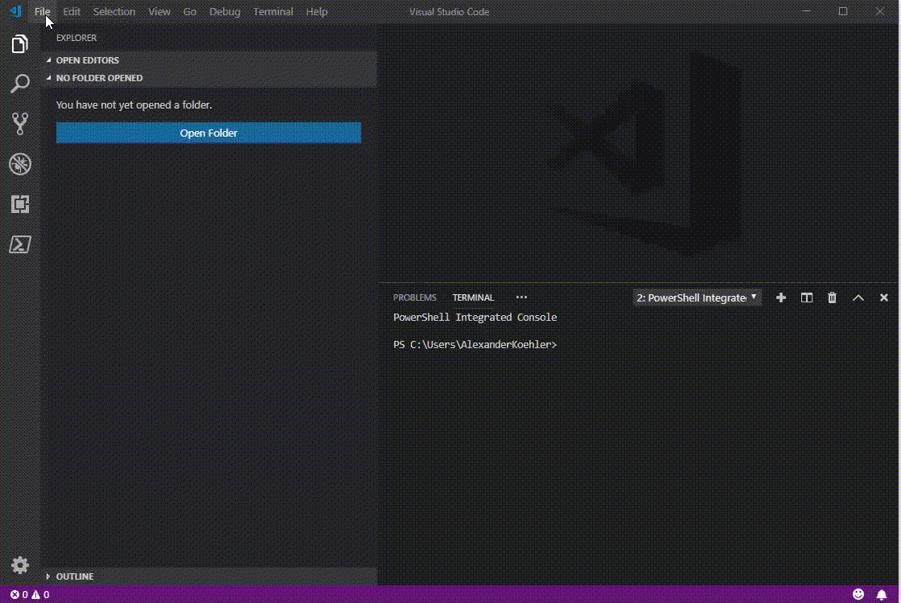
Task: Select the Terminal panel tab
Action: click(x=473, y=297)
